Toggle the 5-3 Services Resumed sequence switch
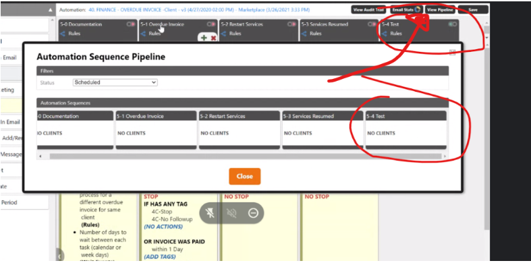 (372, 24)
